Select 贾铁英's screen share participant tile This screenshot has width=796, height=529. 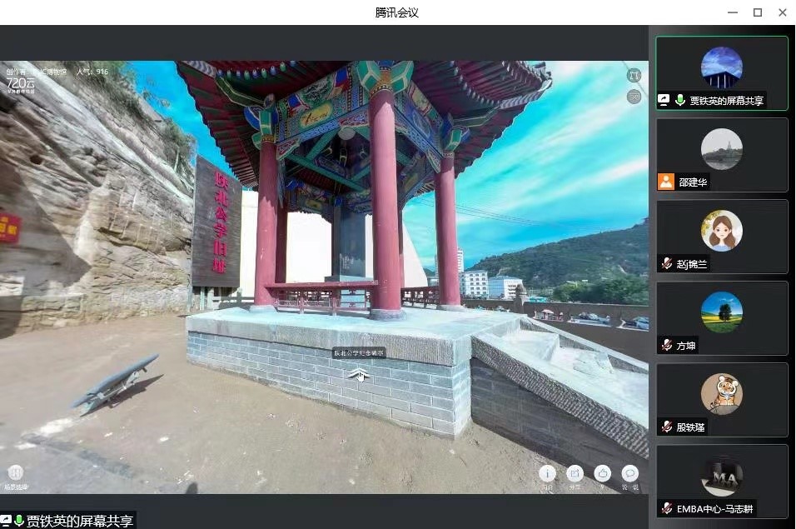722,73
